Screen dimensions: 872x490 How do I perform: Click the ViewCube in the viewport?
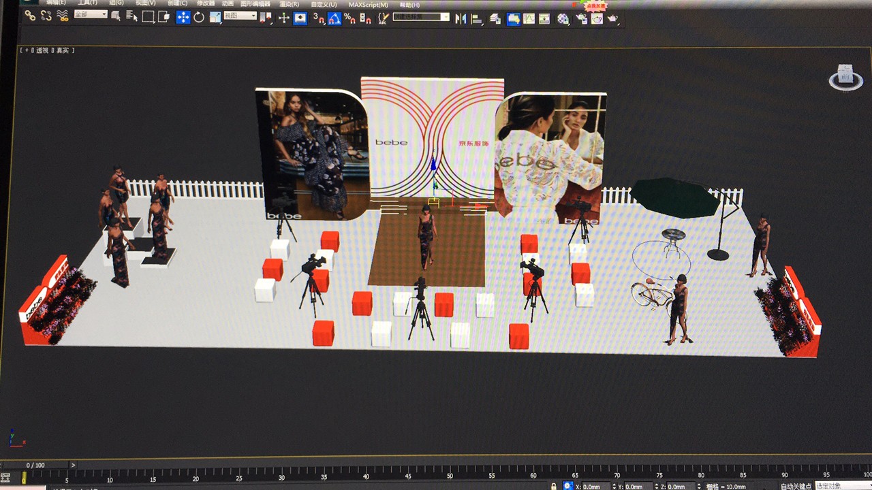(x=845, y=78)
